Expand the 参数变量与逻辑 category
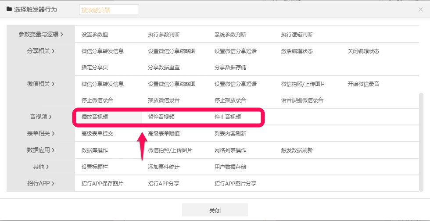430x221 pixels. (x=41, y=34)
